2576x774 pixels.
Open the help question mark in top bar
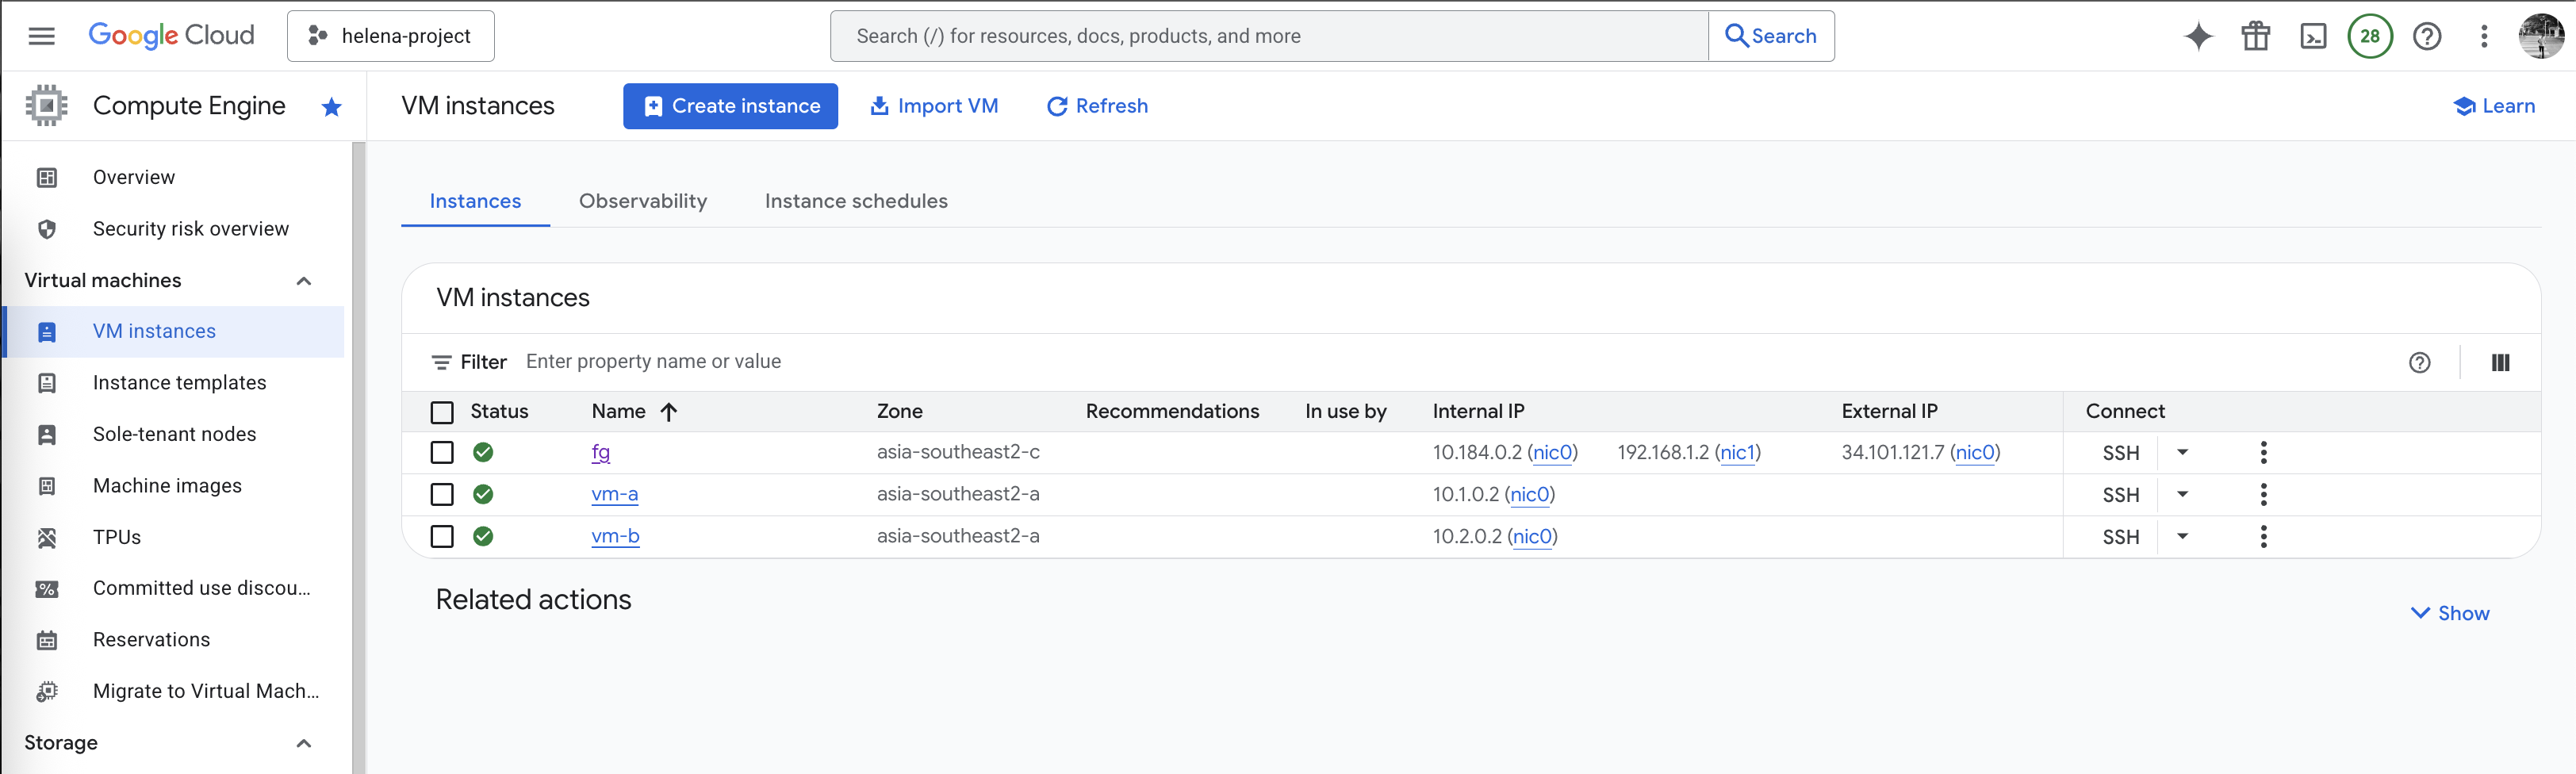click(2426, 36)
